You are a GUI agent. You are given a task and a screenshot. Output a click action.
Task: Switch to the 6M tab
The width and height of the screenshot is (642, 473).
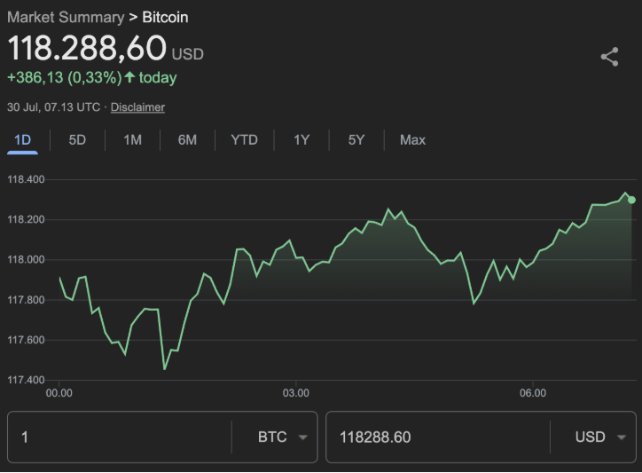click(187, 140)
